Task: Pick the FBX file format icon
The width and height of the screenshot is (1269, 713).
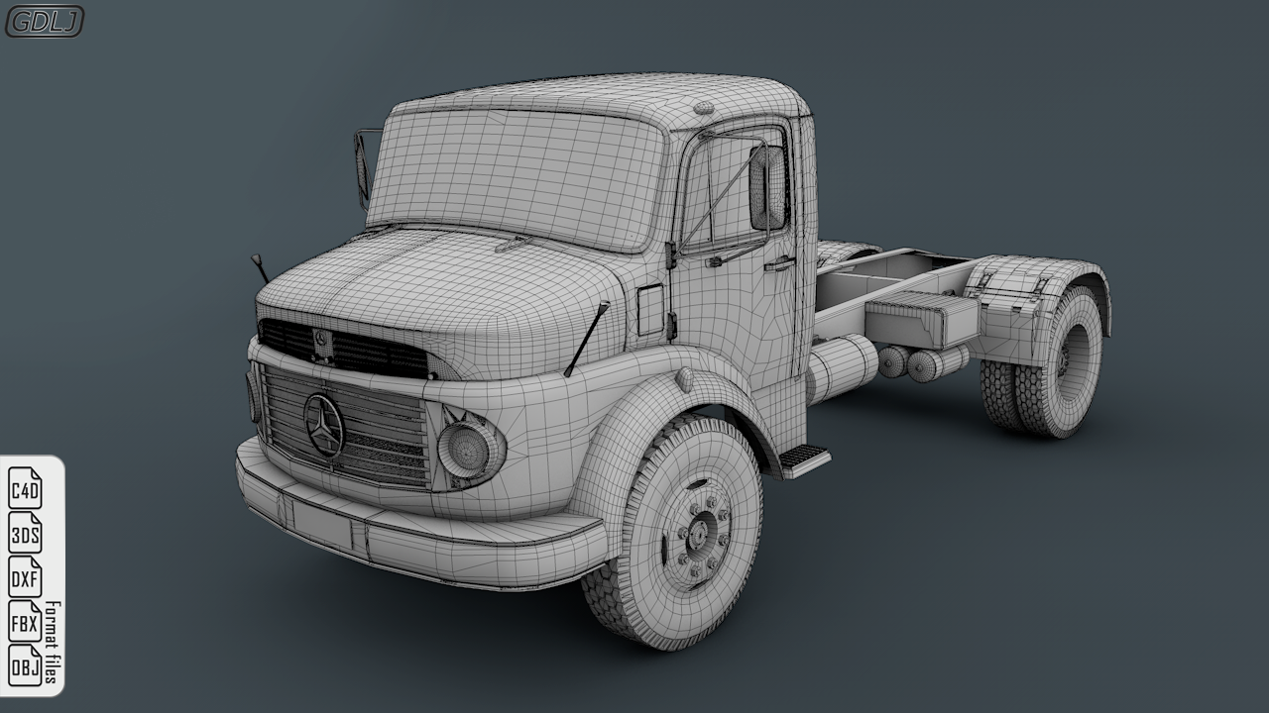Action: [x=25, y=622]
